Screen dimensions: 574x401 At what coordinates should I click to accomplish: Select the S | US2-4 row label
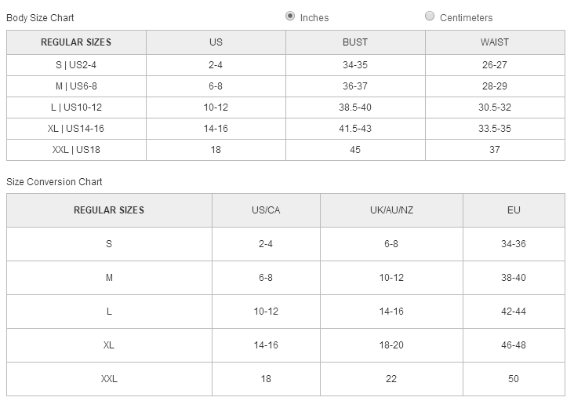(76, 65)
